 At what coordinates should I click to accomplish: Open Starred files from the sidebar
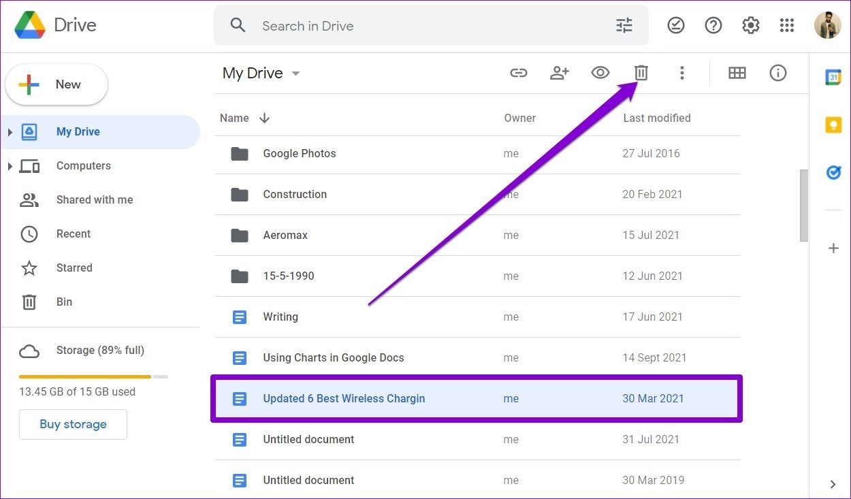[x=74, y=268]
